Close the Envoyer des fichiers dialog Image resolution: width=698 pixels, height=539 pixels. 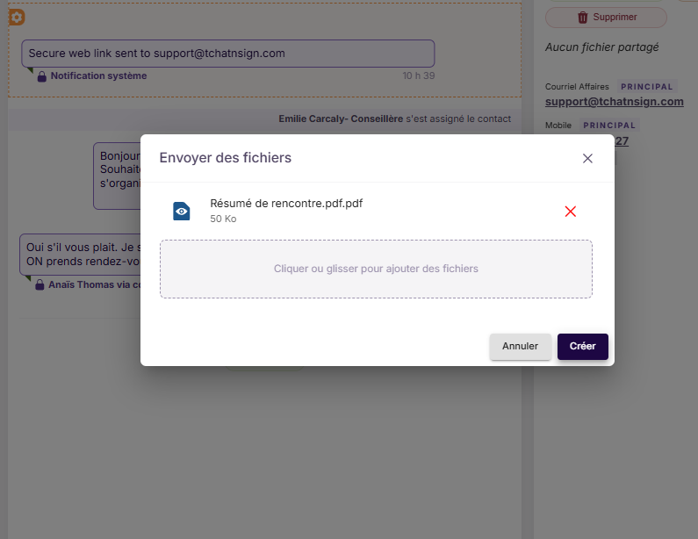587,158
